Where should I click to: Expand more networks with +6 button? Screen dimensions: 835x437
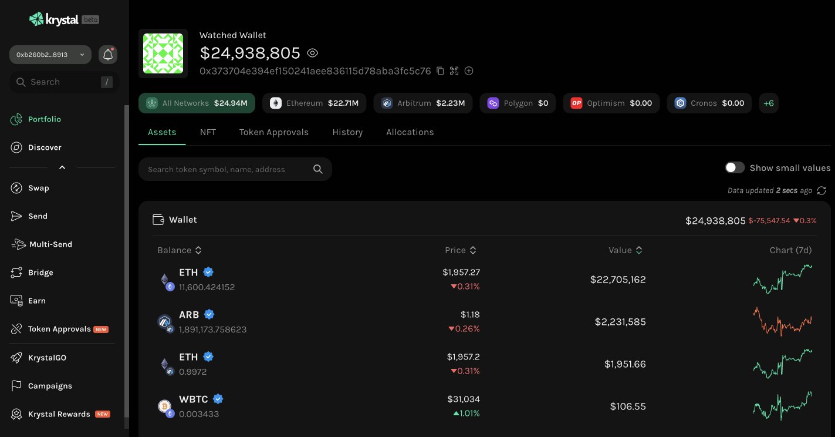[x=769, y=103]
